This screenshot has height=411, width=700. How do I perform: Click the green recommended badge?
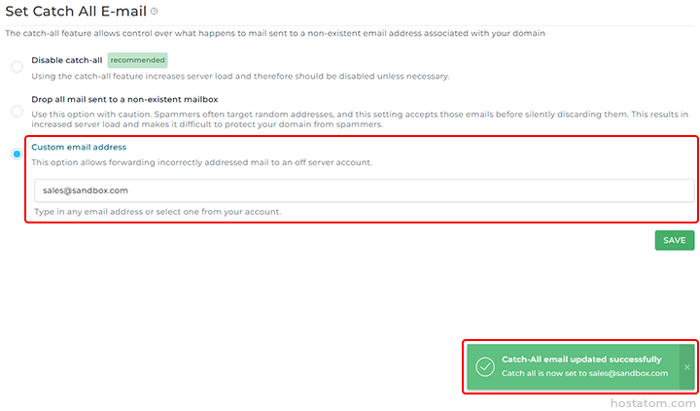pos(137,60)
